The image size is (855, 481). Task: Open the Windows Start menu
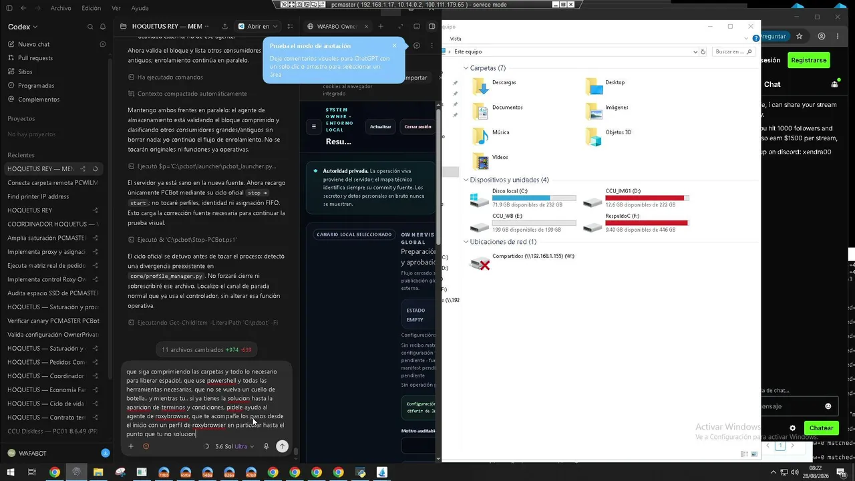pos(9,472)
